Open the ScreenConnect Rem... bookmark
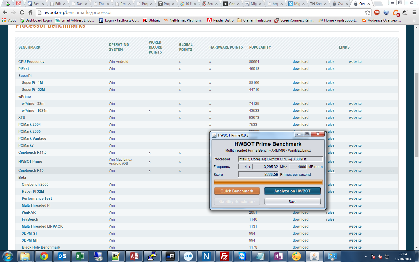419x262 pixels. point(294,20)
